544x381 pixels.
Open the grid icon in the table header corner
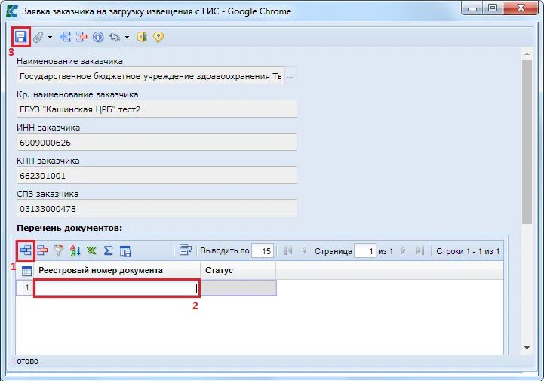point(26,271)
